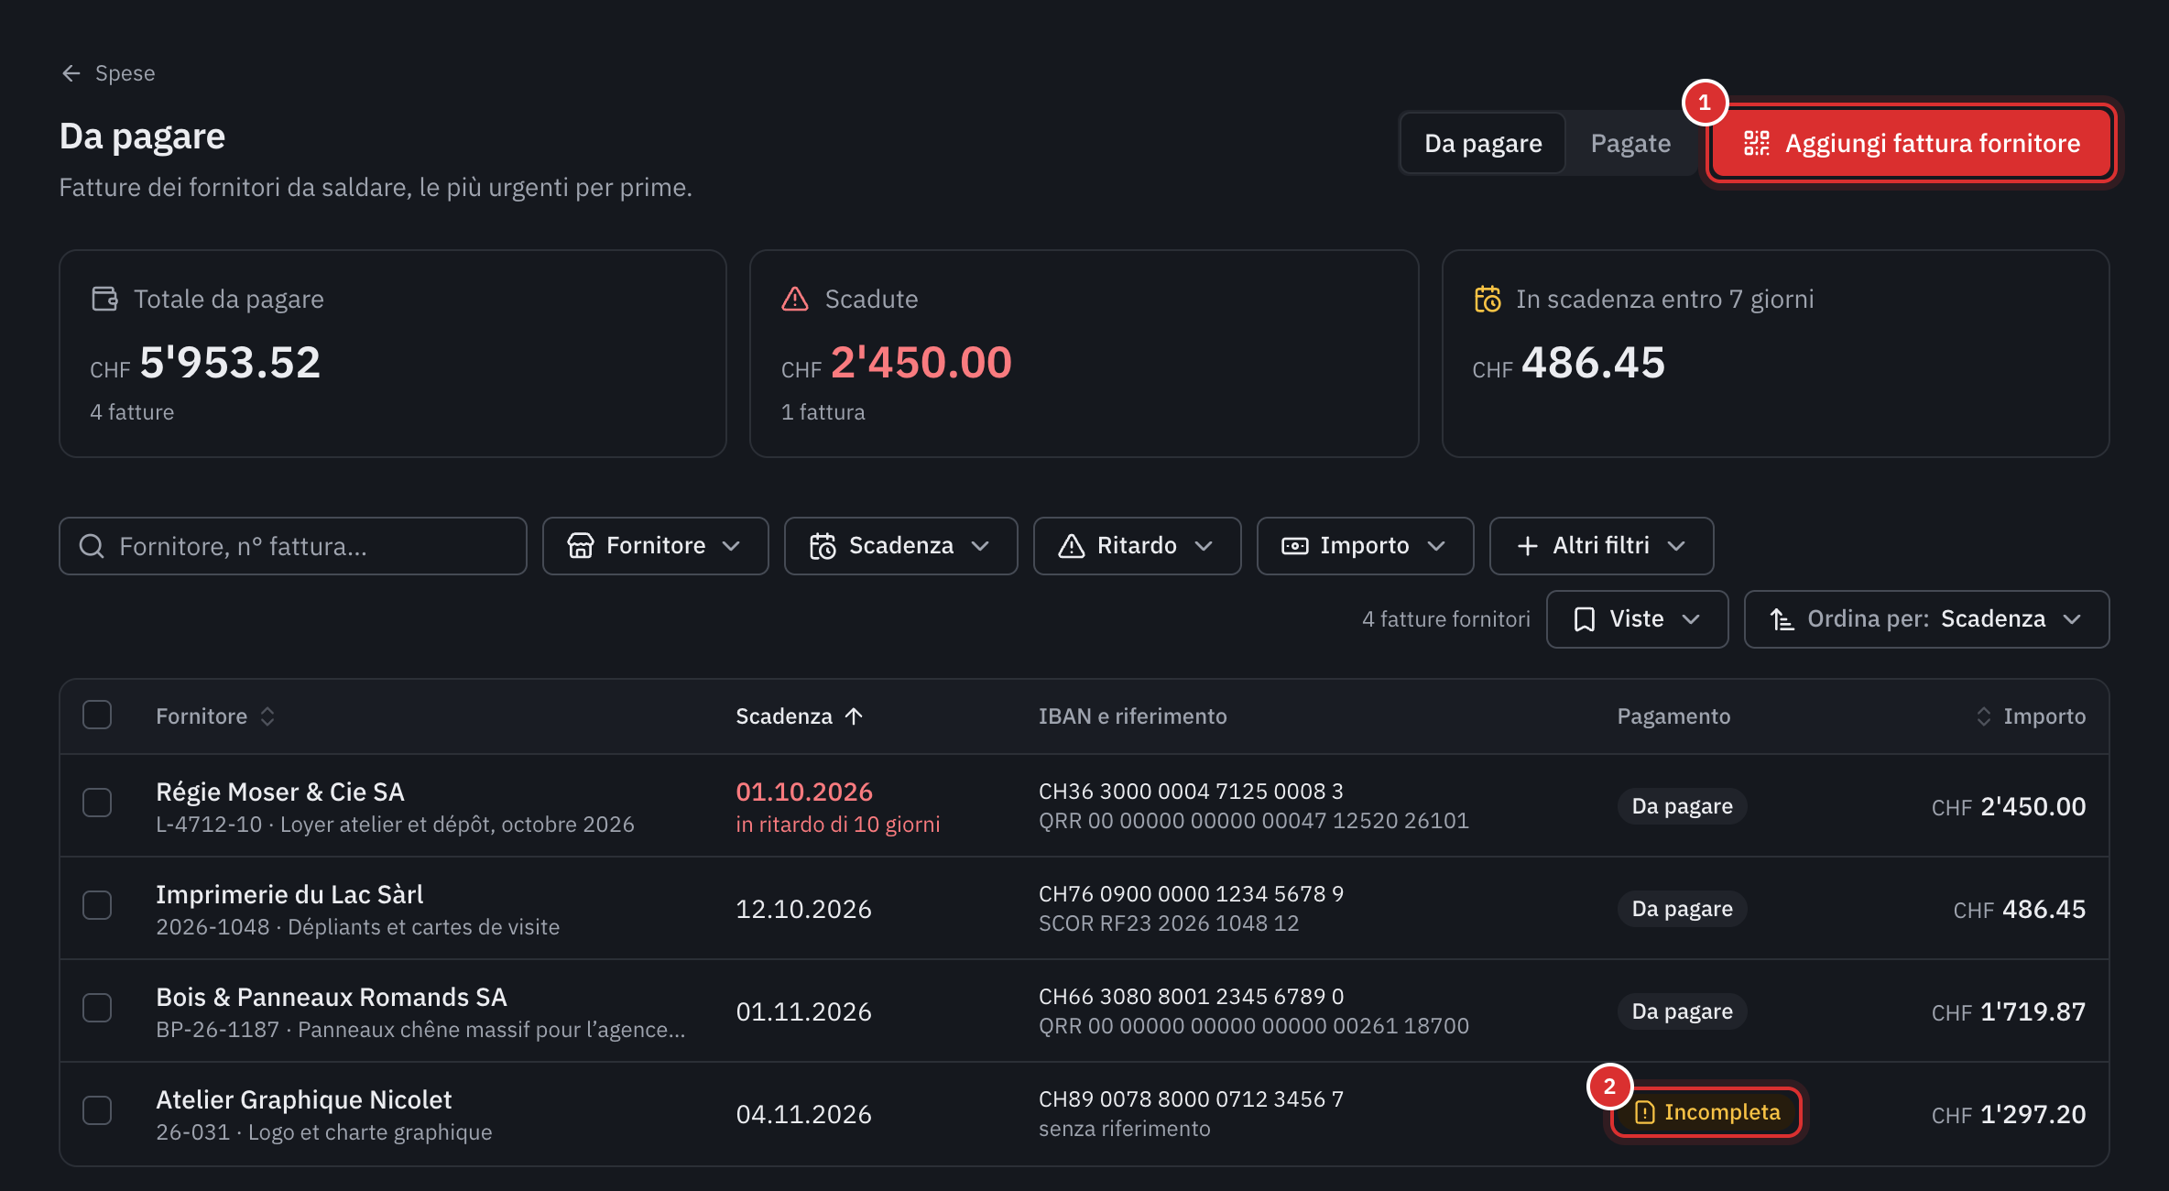Click the calendar clock icon in 'In scadenza' card
This screenshot has height=1191, width=2169.
click(x=1488, y=299)
